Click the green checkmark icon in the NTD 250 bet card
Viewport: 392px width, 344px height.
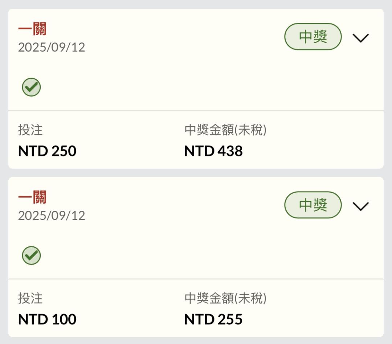coord(31,87)
